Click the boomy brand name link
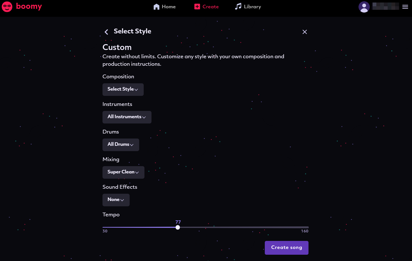412x261 pixels. pos(29,6)
